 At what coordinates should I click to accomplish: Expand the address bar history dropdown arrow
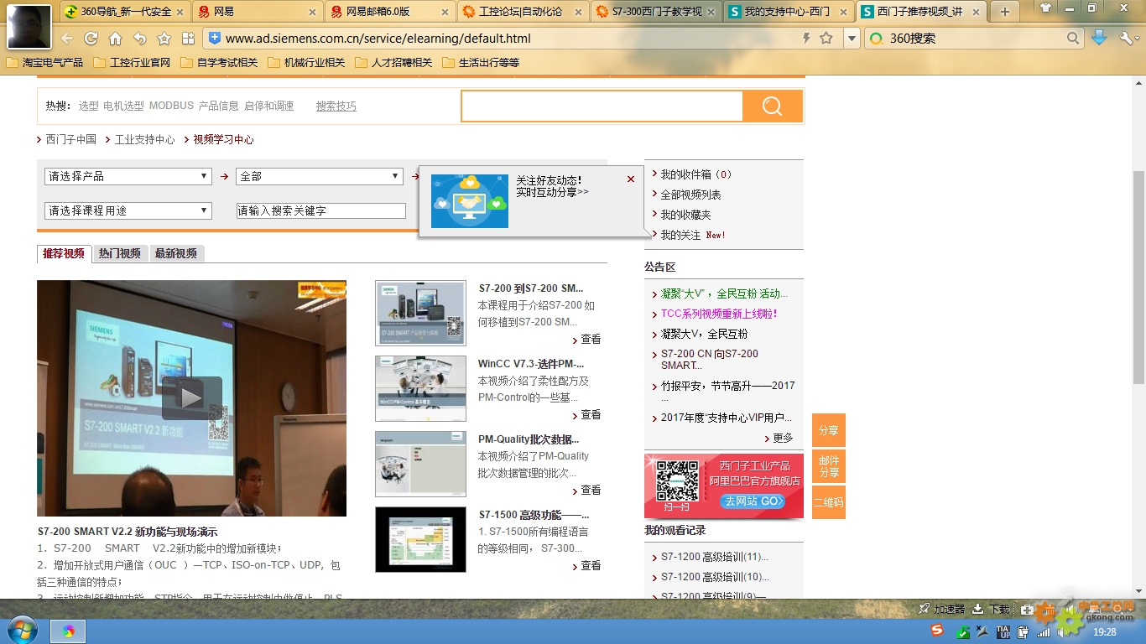click(x=852, y=39)
